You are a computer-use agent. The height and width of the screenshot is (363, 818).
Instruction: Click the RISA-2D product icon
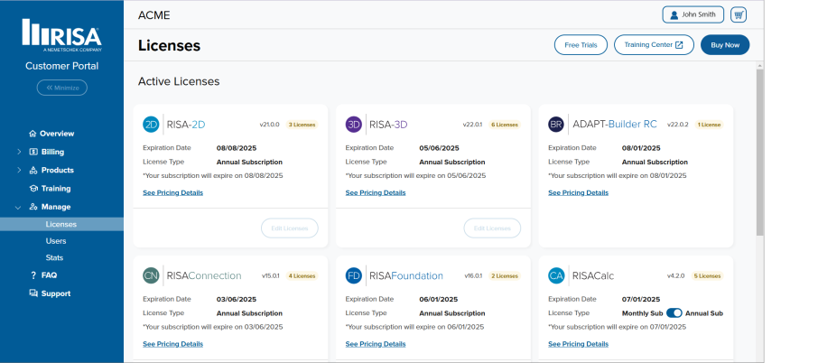coord(151,125)
